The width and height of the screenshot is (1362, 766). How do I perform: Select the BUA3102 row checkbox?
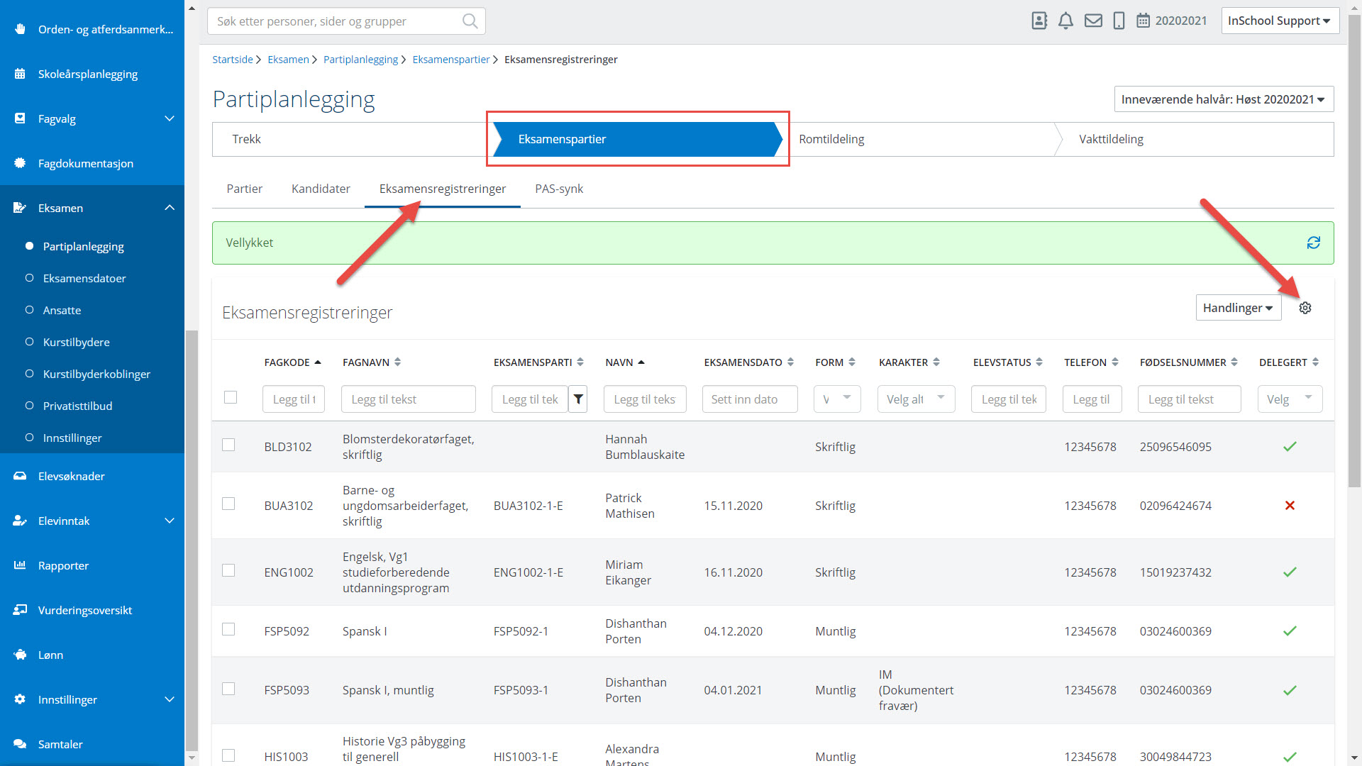(x=228, y=504)
